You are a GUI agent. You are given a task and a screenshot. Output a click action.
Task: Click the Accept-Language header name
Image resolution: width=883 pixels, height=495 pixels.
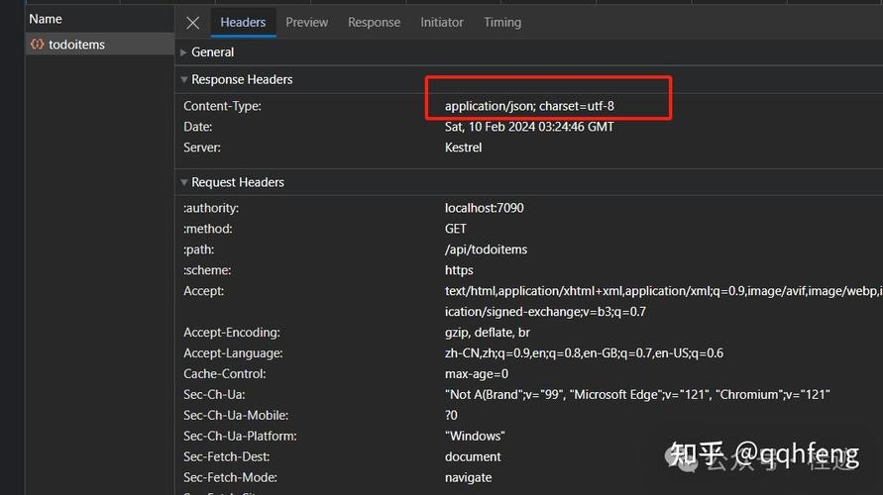coord(233,353)
